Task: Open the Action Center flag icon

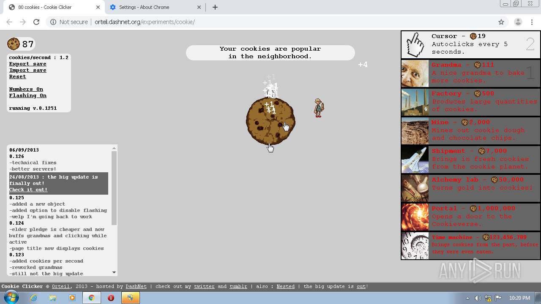Action: pos(498,298)
